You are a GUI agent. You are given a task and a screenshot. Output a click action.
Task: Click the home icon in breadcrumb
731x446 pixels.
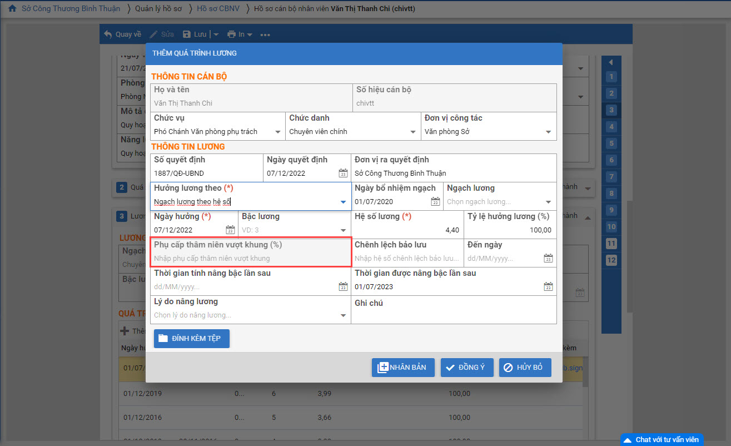[x=12, y=9]
